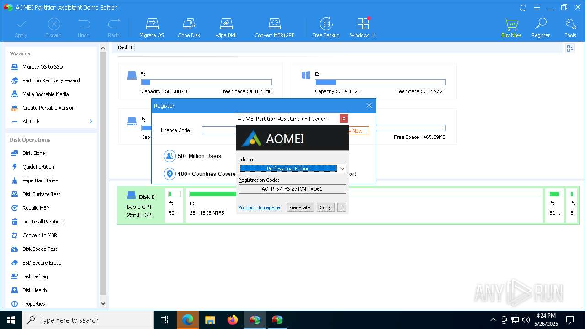Click the Migrate OS toolbar icon
585x329 pixels.
[151, 28]
